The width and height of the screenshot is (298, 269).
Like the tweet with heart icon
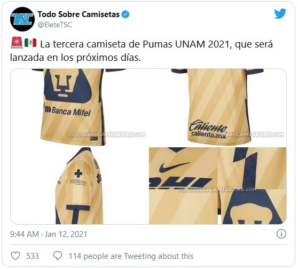pyautogui.click(x=15, y=256)
